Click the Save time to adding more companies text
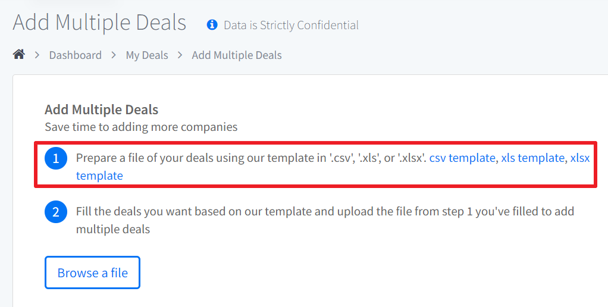This screenshot has height=307, width=608. (x=141, y=127)
